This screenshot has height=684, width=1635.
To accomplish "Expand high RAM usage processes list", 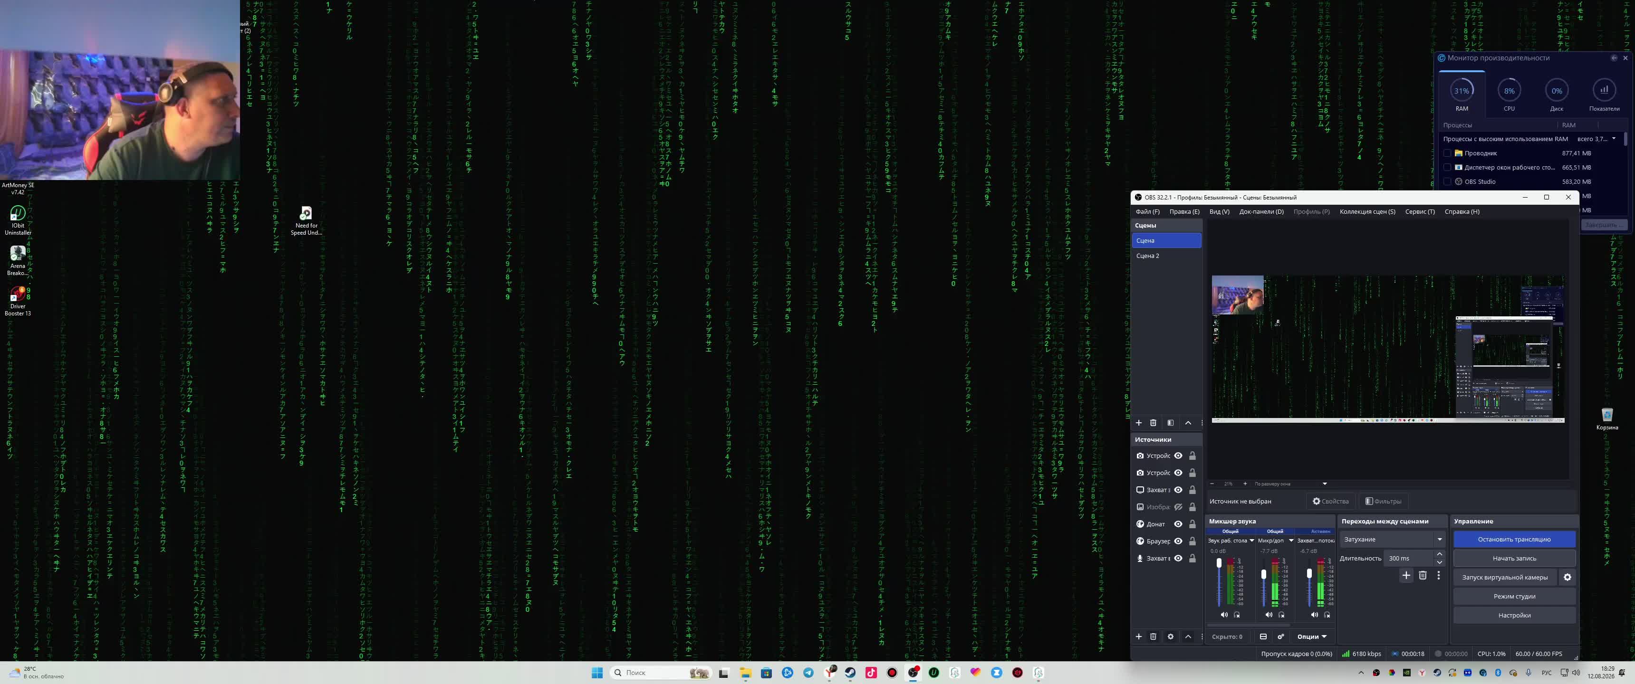I will tap(1614, 138).
